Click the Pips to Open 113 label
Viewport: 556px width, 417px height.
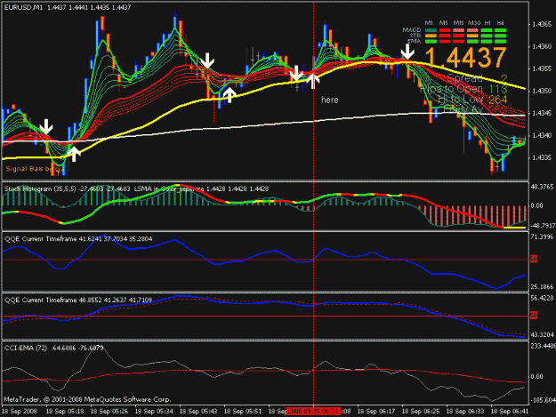463,89
